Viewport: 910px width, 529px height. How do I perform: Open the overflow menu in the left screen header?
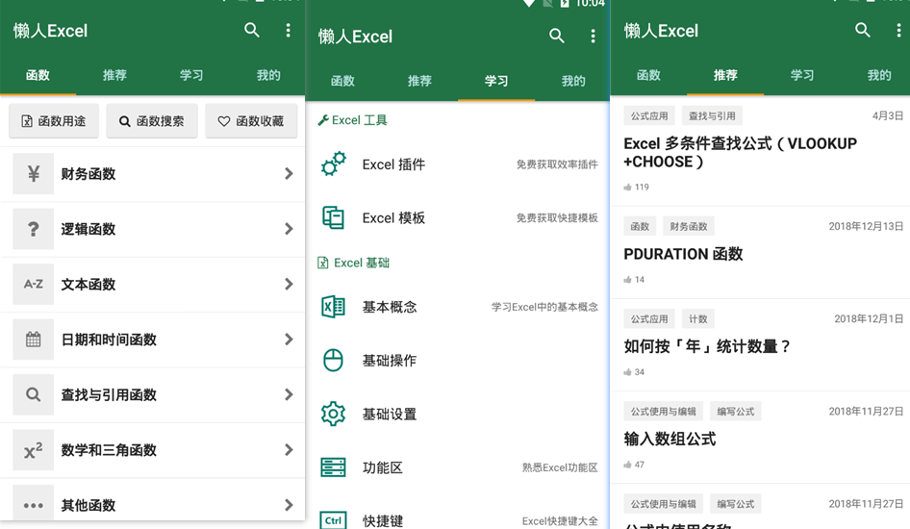click(288, 30)
